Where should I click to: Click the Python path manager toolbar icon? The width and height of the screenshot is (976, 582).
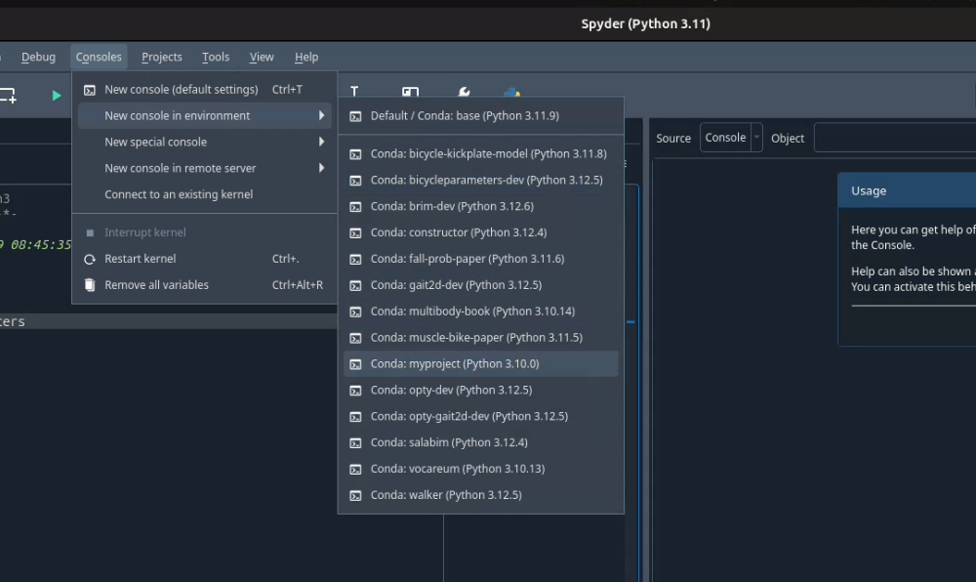coord(511,94)
